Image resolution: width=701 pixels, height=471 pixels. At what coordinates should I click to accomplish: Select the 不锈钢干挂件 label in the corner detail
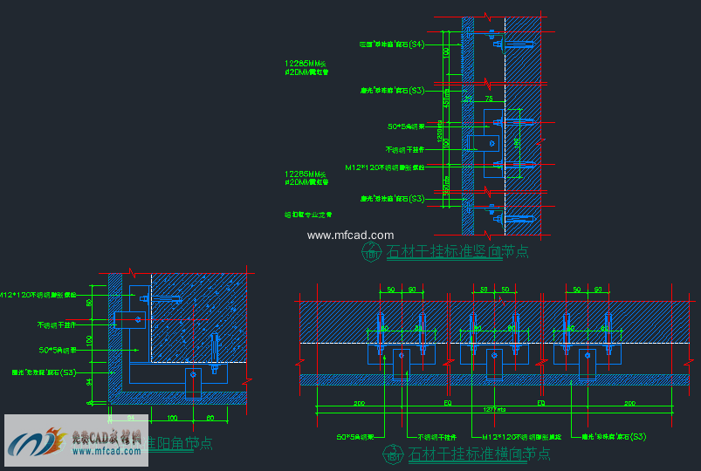click(x=57, y=324)
